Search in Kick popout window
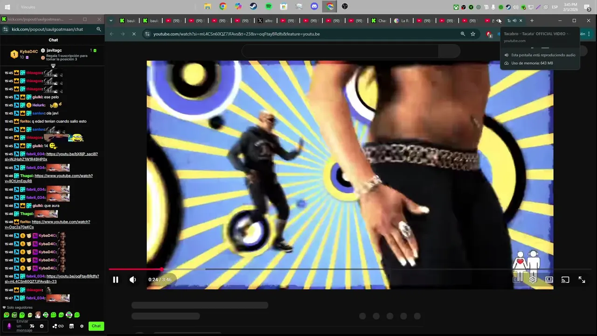597x336 pixels. (98, 29)
